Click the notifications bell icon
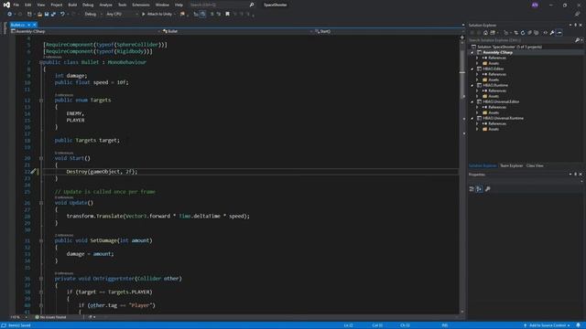This screenshot has width=586, height=329. pyautogui.click(x=579, y=325)
